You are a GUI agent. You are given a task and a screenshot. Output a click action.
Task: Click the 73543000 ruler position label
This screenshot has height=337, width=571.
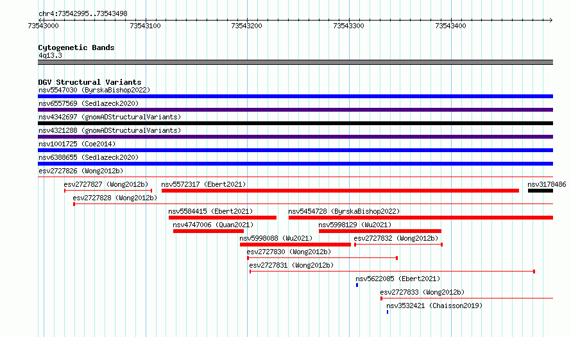43,26
